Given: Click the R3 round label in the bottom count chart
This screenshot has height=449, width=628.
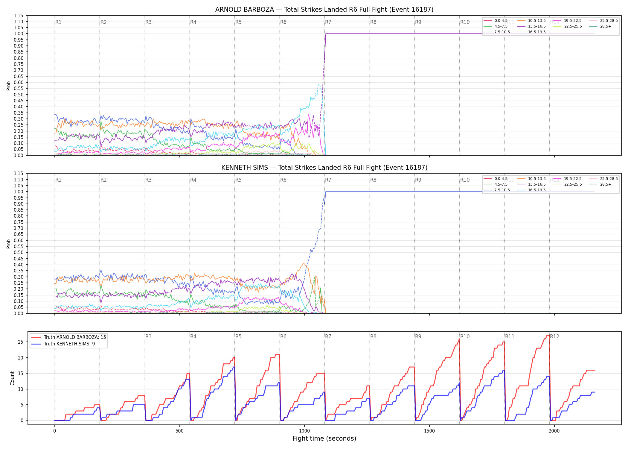Looking at the screenshot, I should pos(148,336).
